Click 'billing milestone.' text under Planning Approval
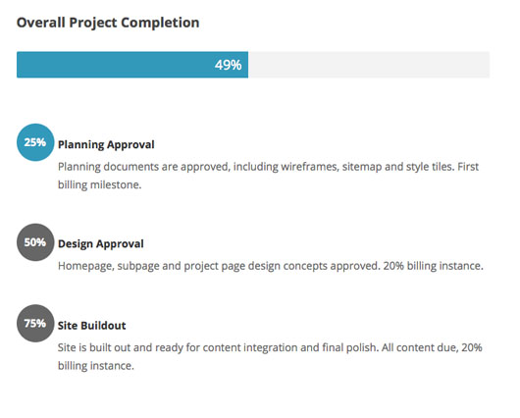 pyautogui.click(x=99, y=184)
